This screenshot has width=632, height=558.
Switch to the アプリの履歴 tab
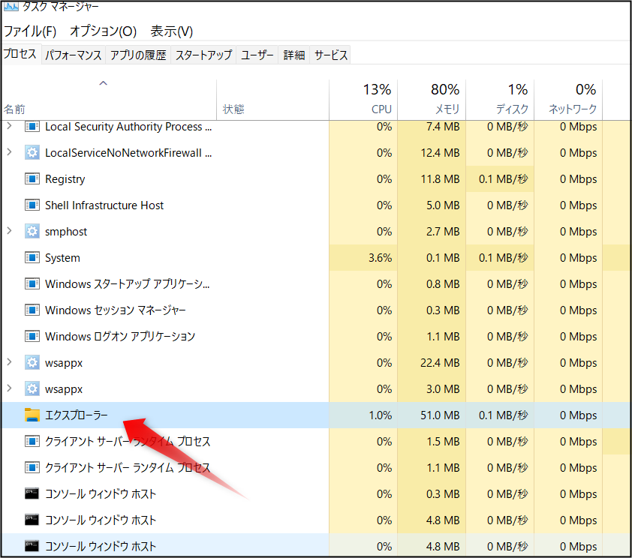(x=138, y=55)
